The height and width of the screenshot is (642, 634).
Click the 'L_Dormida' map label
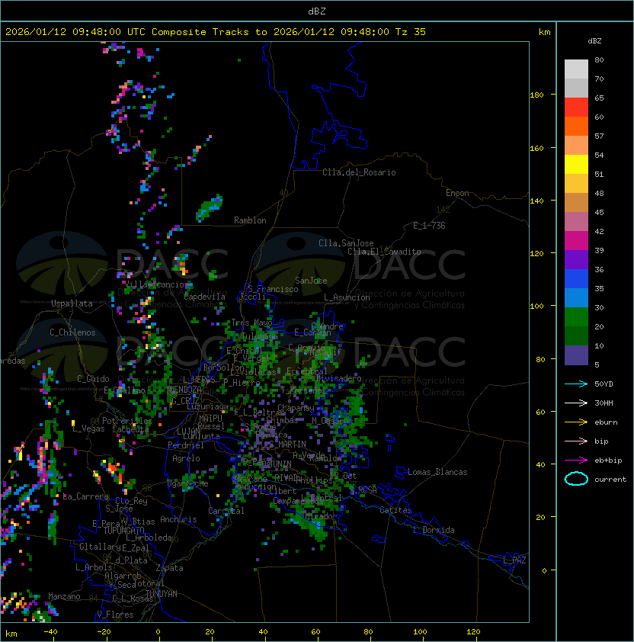click(x=434, y=530)
